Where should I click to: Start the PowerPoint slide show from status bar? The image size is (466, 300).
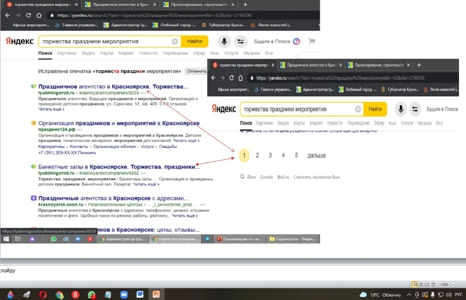[x=433, y=284]
